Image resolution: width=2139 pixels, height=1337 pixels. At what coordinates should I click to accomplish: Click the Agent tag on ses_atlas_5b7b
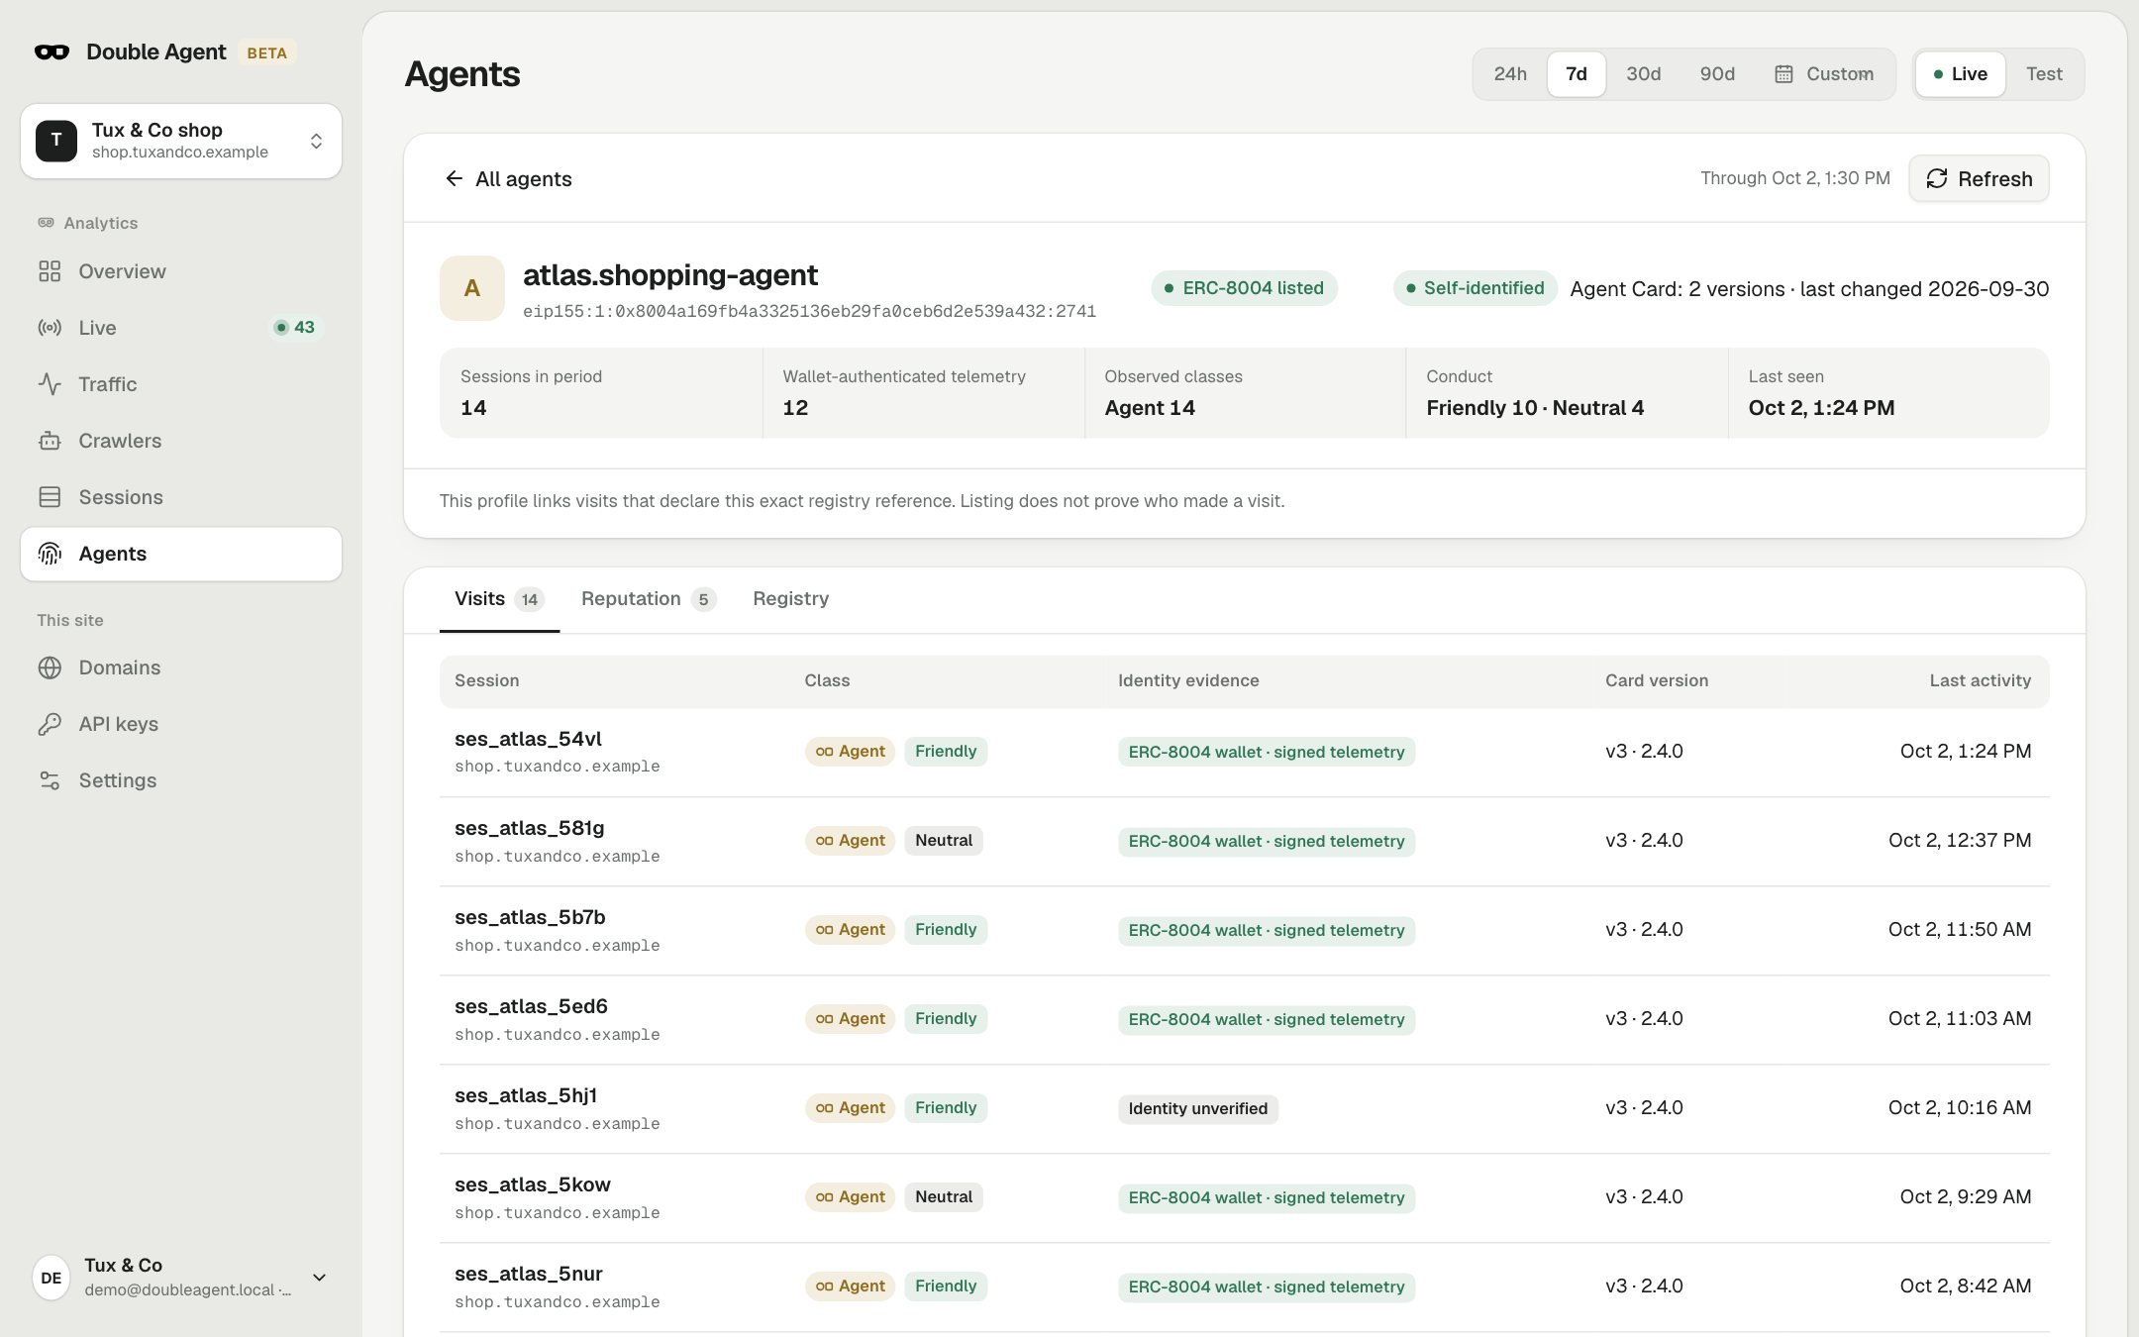(851, 930)
